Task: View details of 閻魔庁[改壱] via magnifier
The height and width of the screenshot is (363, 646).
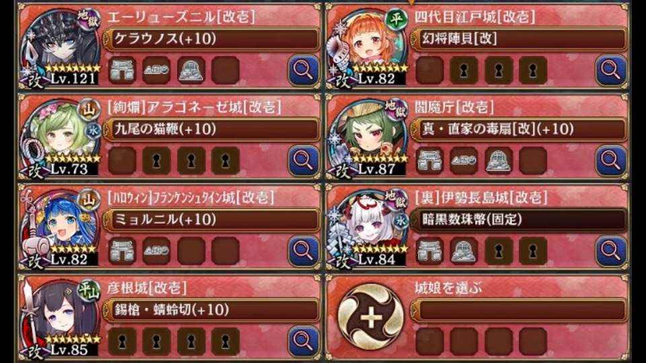Action: pos(611,161)
